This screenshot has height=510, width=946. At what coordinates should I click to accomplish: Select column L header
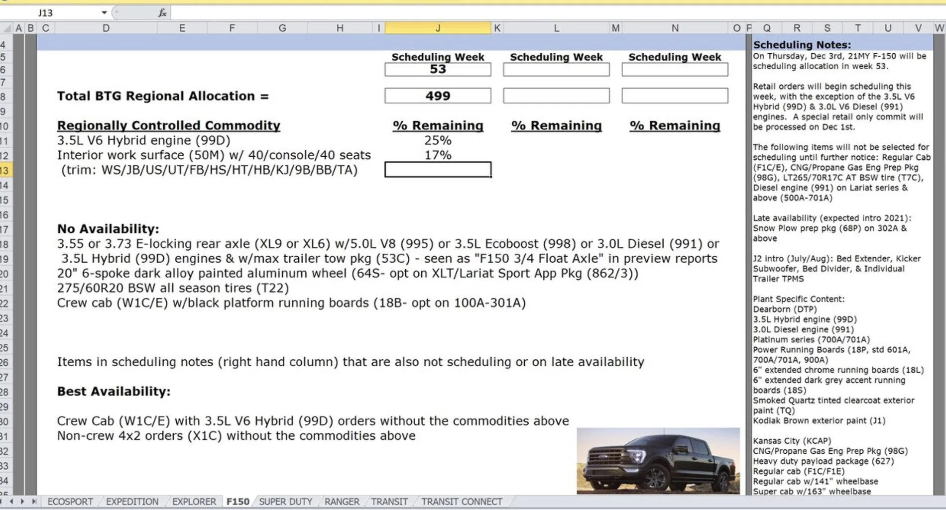(556, 28)
